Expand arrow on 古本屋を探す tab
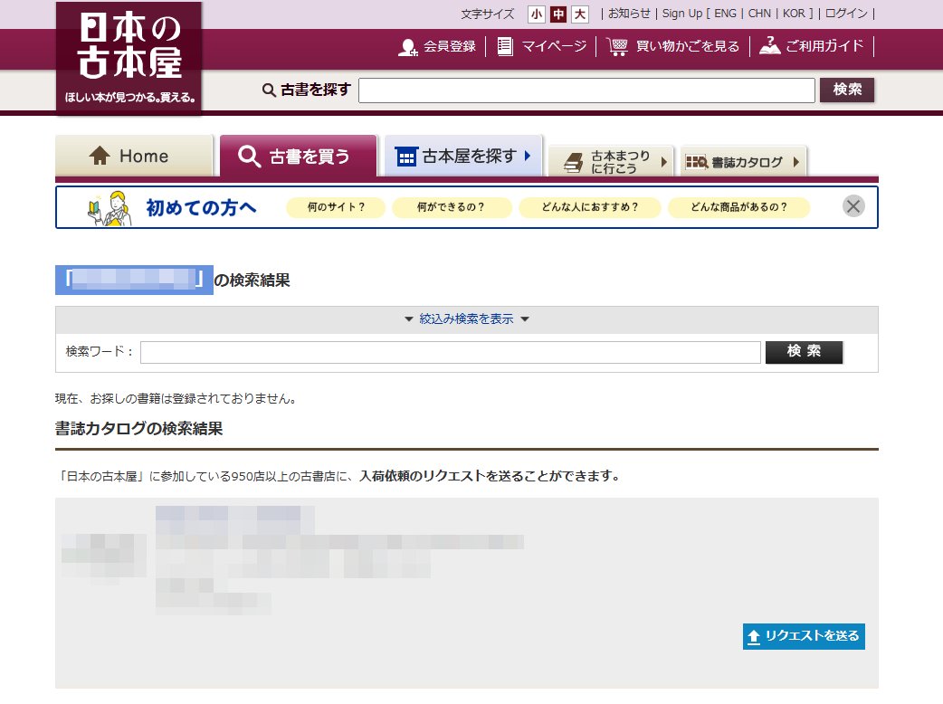943x704 pixels. (528, 156)
